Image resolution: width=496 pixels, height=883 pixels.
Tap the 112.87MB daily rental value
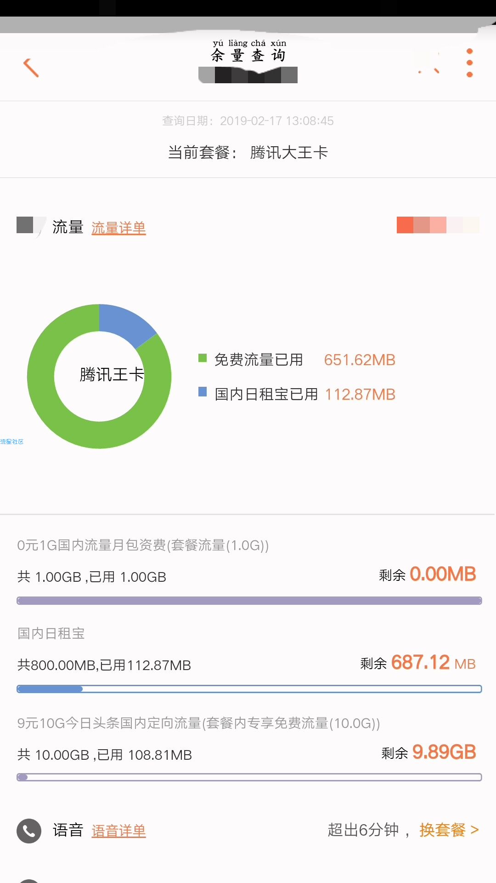pos(360,394)
